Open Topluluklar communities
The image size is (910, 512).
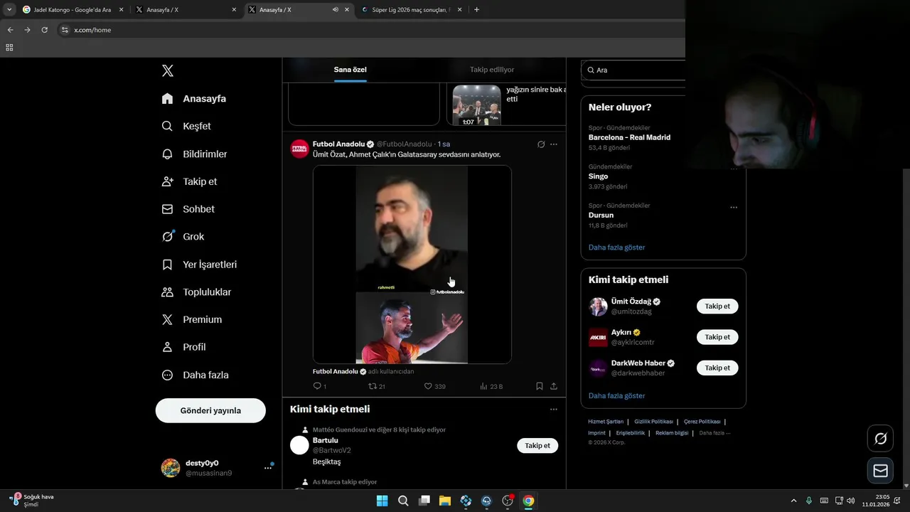click(x=197, y=292)
